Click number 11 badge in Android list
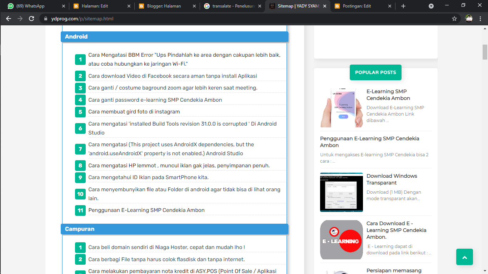Viewport: 488px width, 274px height. pyautogui.click(x=80, y=210)
